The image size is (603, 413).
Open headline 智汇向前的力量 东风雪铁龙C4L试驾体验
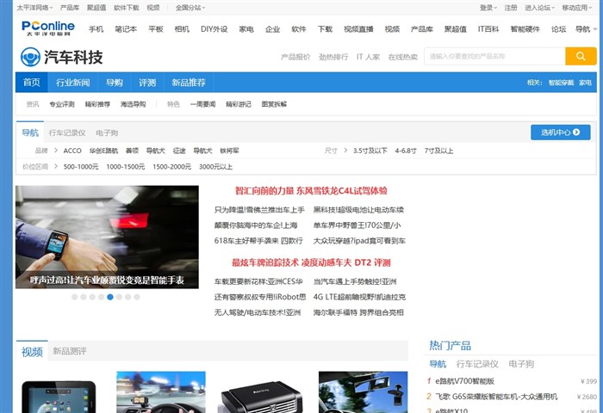pos(311,191)
